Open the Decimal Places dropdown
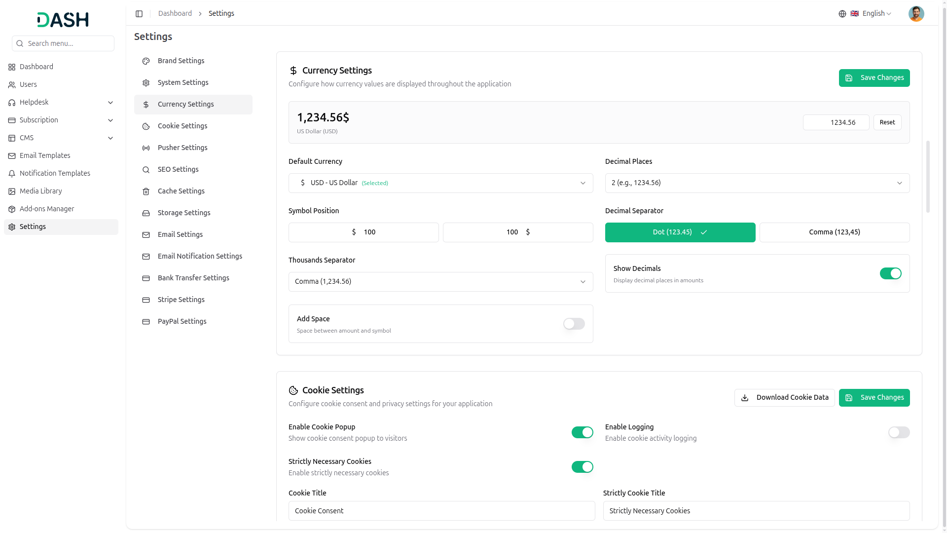This screenshot has width=947, height=533. [757, 183]
